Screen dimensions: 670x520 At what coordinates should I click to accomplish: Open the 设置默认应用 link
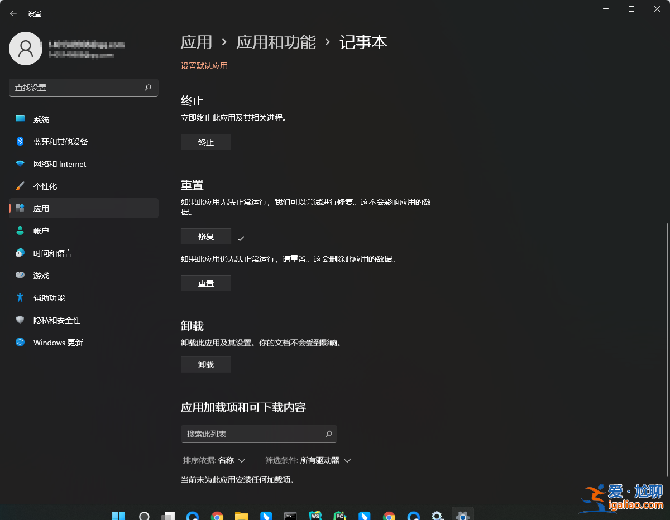(x=204, y=65)
